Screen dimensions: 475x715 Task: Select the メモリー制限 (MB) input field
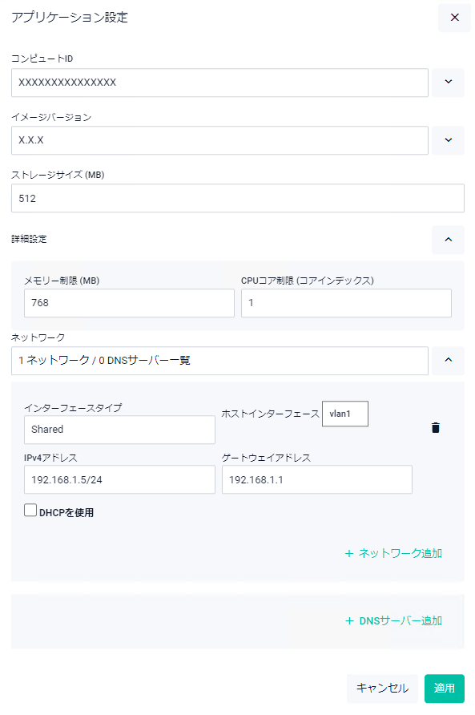tap(129, 303)
